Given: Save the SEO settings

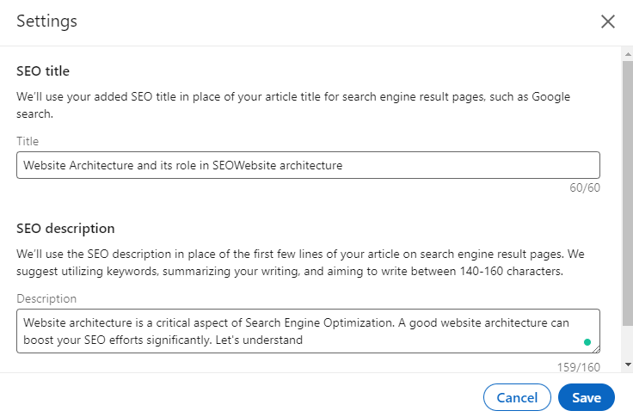Looking at the screenshot, I should [586, 397].
